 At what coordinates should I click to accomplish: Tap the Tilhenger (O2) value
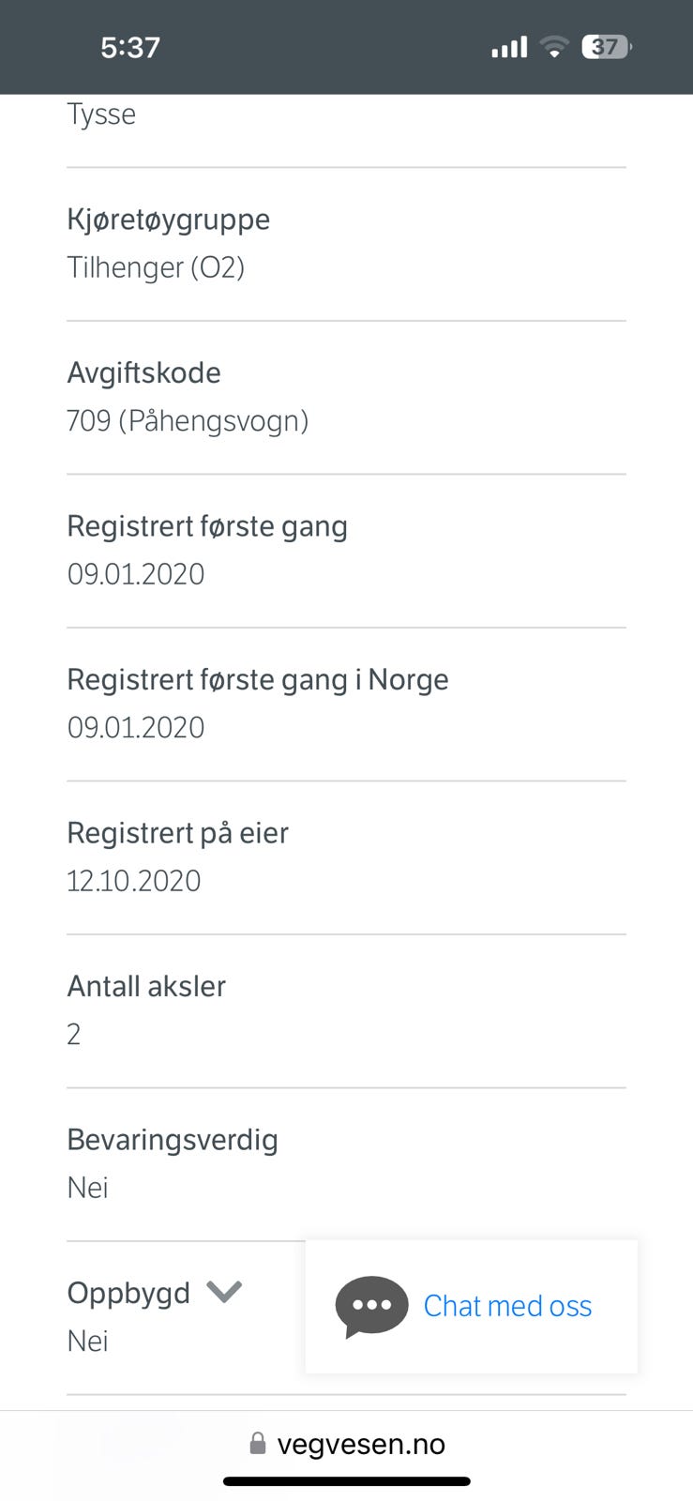pyautogui.click(x=156, y=268)
